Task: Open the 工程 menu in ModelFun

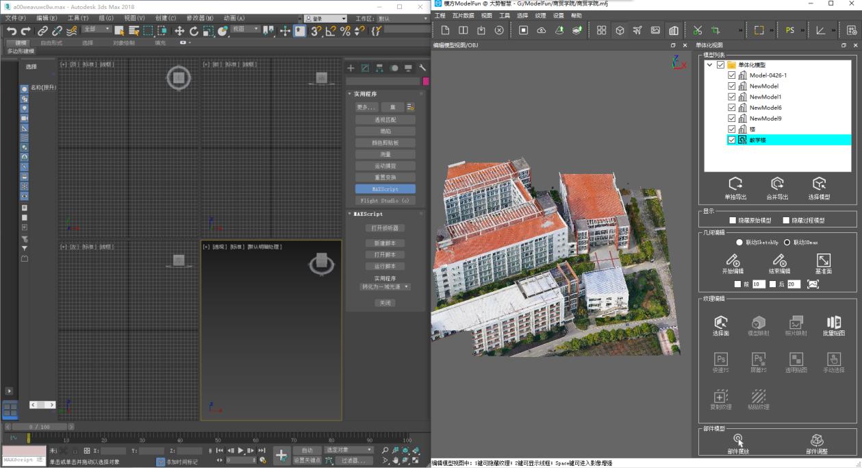Action: tap(440, 15)
